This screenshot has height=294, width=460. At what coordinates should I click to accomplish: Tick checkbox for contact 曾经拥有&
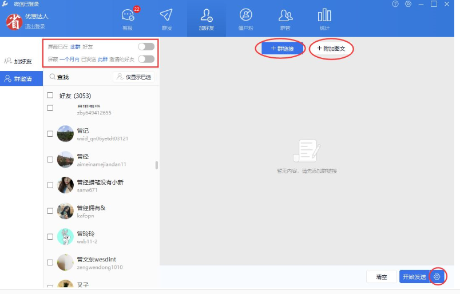click(x=50, y=211)
